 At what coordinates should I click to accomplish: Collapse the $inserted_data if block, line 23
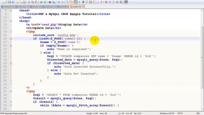pos(11,63)
